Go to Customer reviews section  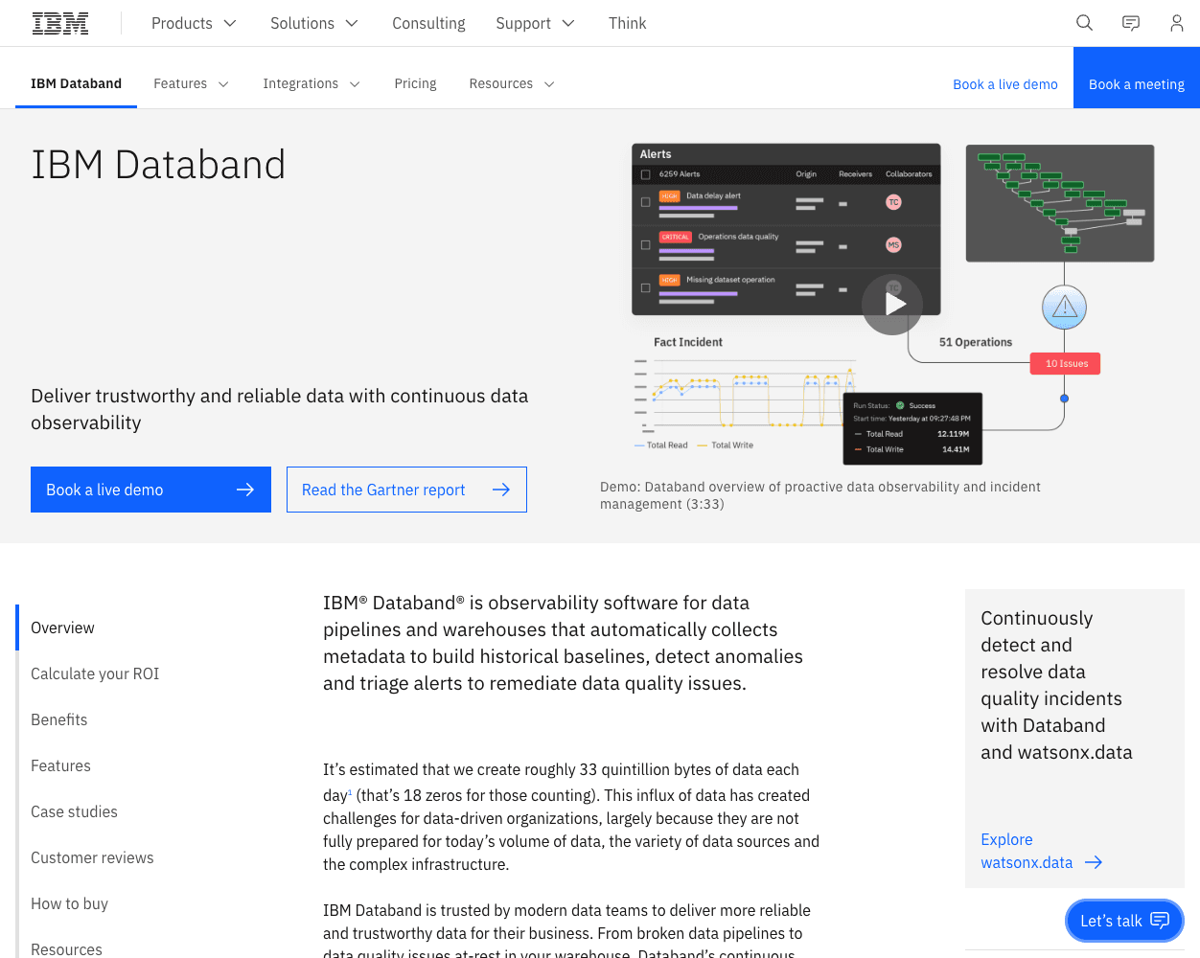click(x=92, y=857)
